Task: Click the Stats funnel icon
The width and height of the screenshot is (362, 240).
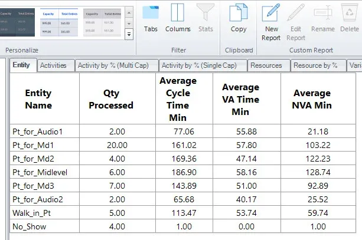Action: (206, 13)
